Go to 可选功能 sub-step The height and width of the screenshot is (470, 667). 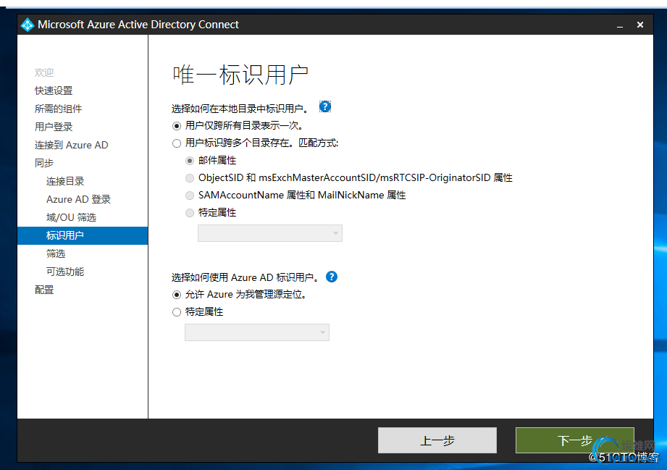(65, 272)
